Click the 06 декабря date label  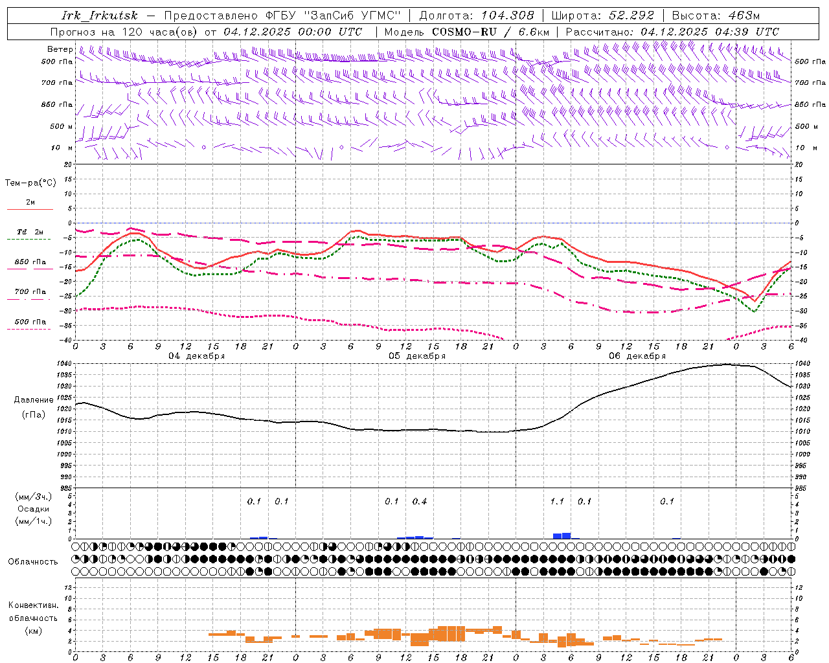coord(637,356)
